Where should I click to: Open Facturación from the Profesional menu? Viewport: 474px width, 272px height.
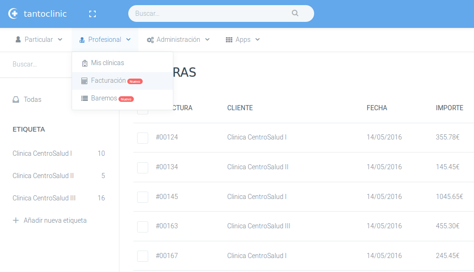[x=108, y=81]
